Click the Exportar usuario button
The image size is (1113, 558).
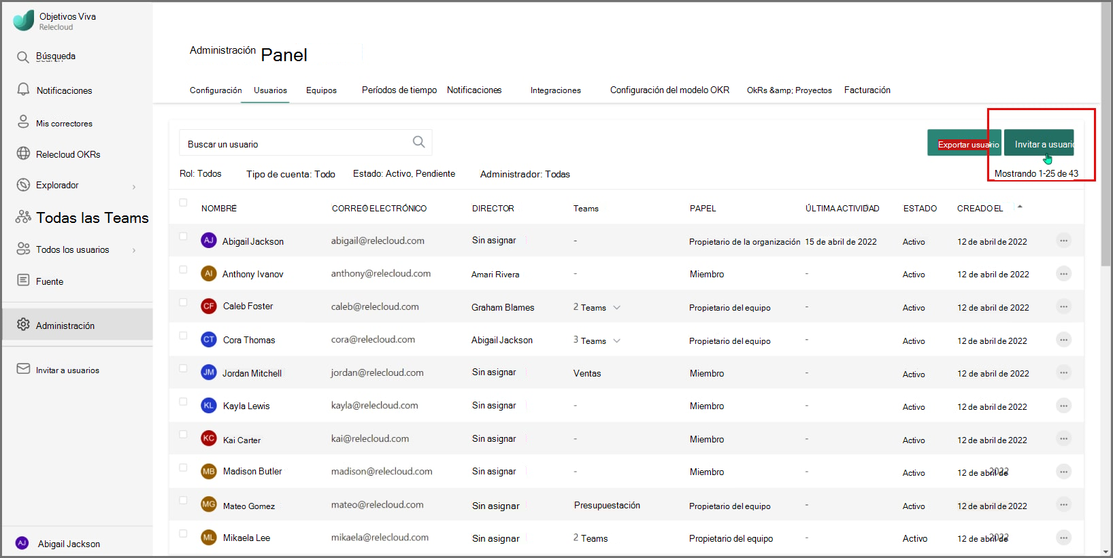[964, 143]
